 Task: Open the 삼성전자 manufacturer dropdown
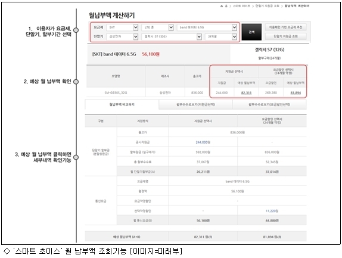click(122, 36)
